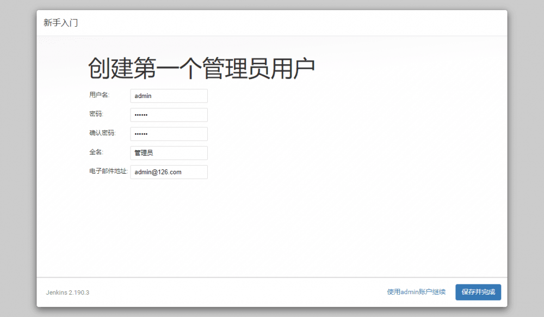Click the Jenkins 2.190.3 version text
The height and width of the screenshot is (317, 544).
coord(67,292)
